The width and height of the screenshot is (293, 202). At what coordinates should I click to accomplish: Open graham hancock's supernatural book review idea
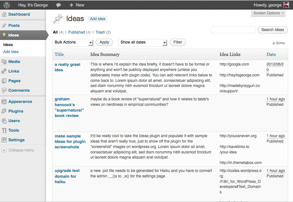69,107
